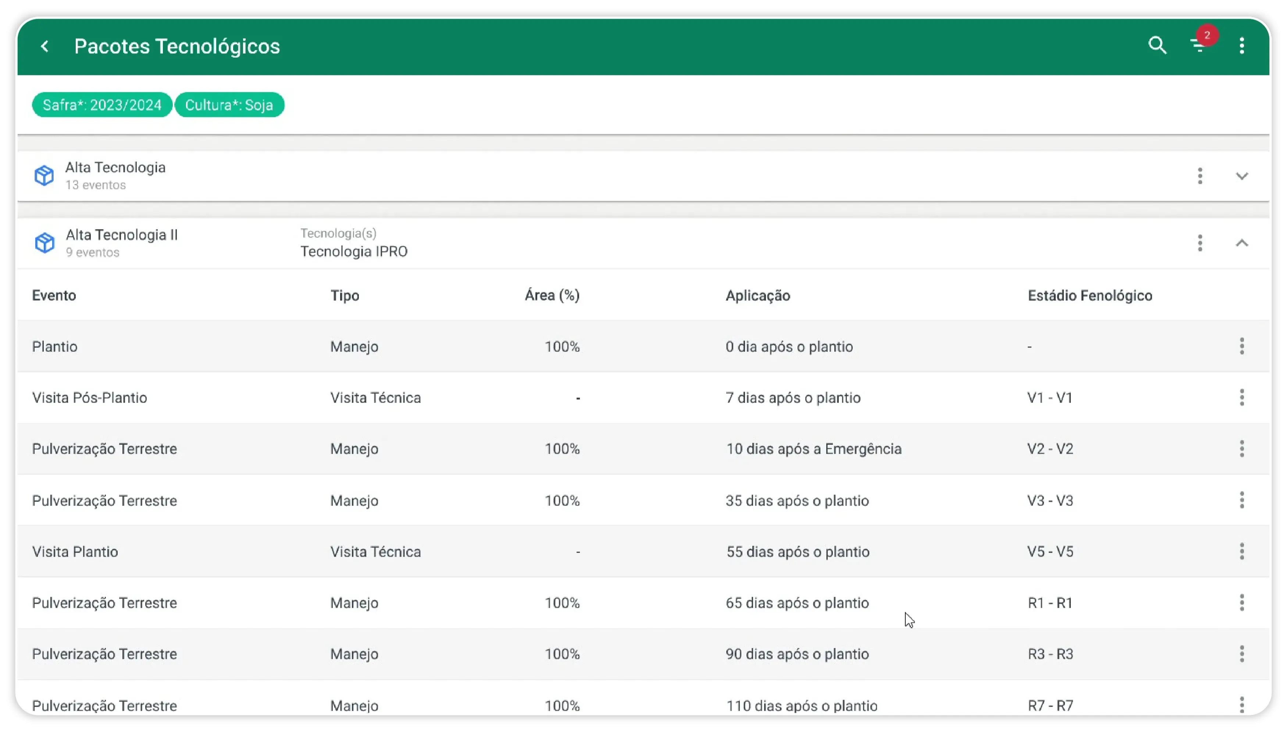Click the '13 eventos' subtitle

pos(95,185)
